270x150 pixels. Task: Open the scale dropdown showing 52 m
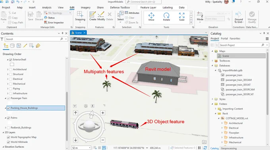(90, 148)
